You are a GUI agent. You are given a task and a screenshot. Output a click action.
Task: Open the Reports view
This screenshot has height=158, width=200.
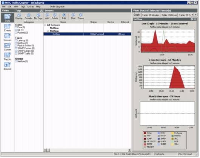click(x=8, y=56)
